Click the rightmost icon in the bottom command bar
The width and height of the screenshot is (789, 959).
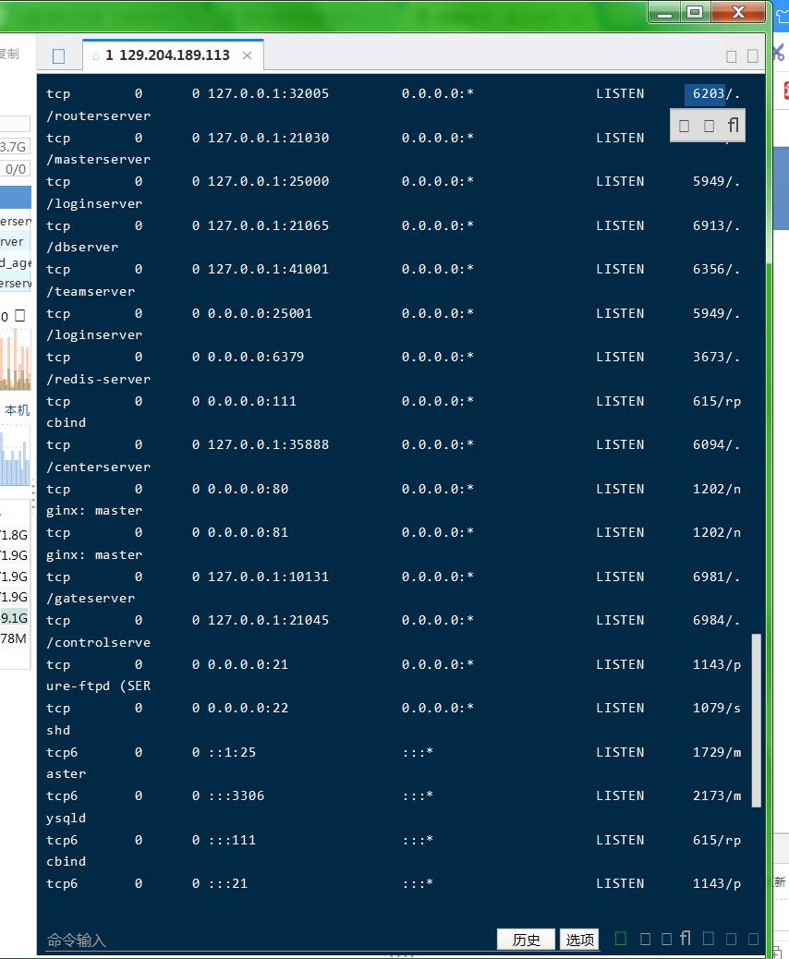tap(753, 939)
